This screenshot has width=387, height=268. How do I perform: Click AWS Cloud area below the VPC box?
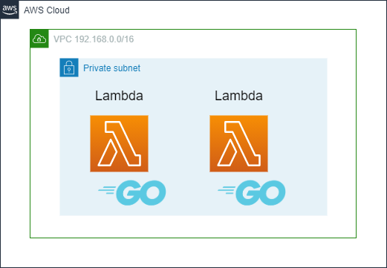click(193, 252)
